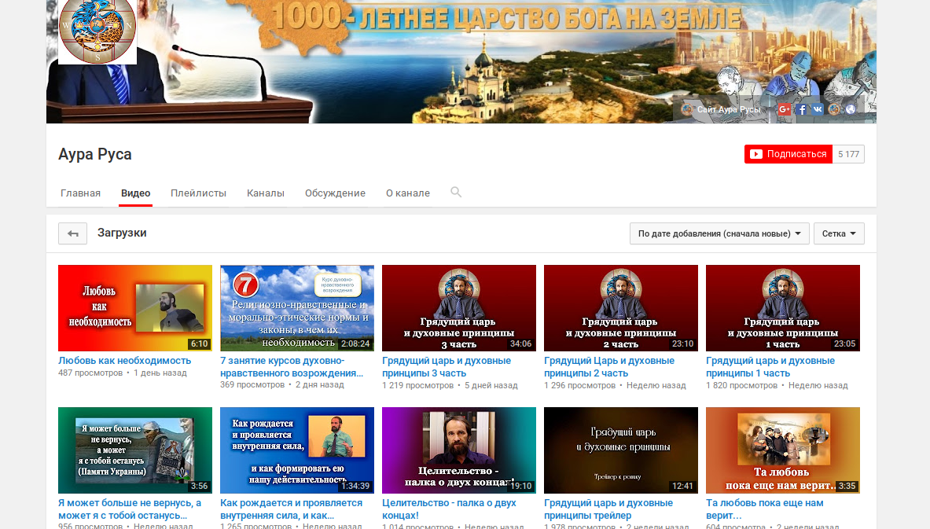The image size is (930, 529).
Task: Switch to the Плейлисты tab
Action: click(198, 193)
